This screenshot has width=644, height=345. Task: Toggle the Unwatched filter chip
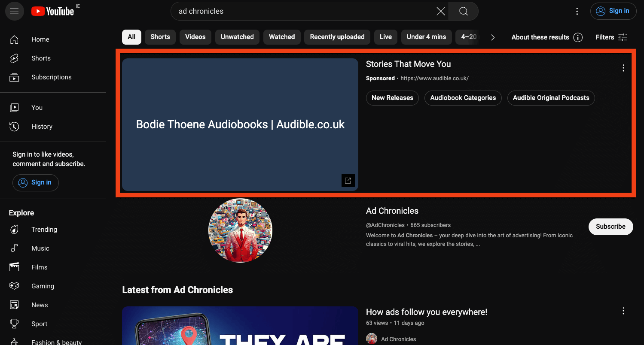tap(237, 37)
